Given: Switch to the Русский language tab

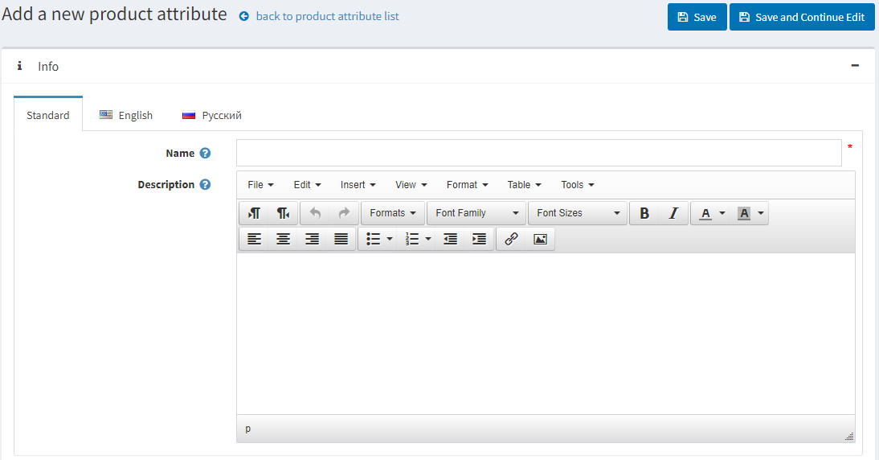Looking at the screenshot, I should [212, 115].
